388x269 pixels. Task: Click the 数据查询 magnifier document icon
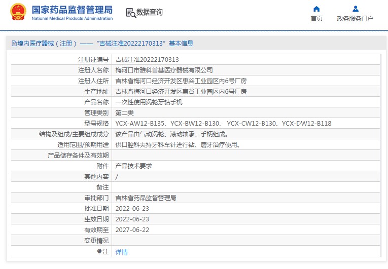130,13
